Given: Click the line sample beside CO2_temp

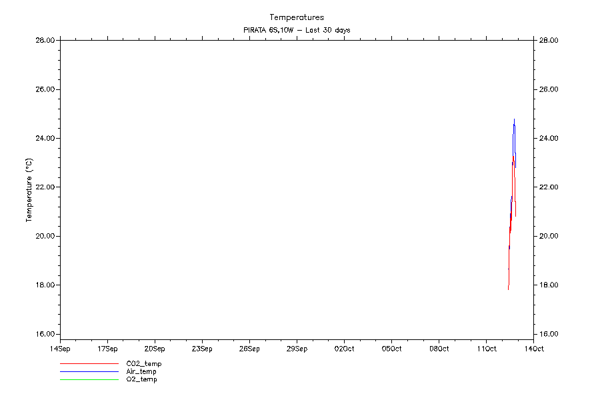Looking at the screenshot, I should [88, 364].
